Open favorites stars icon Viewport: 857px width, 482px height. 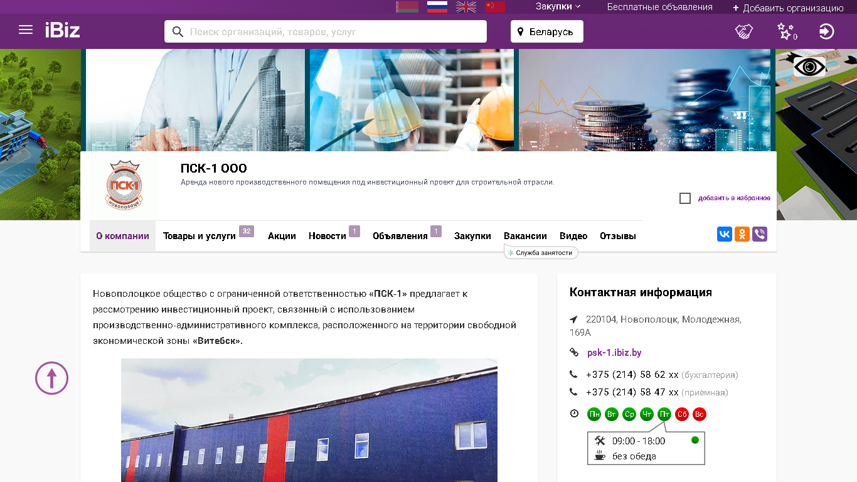(x=787, y=31)
